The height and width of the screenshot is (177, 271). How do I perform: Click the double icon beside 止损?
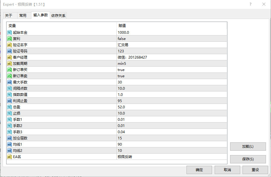click(x=9, y=113)
